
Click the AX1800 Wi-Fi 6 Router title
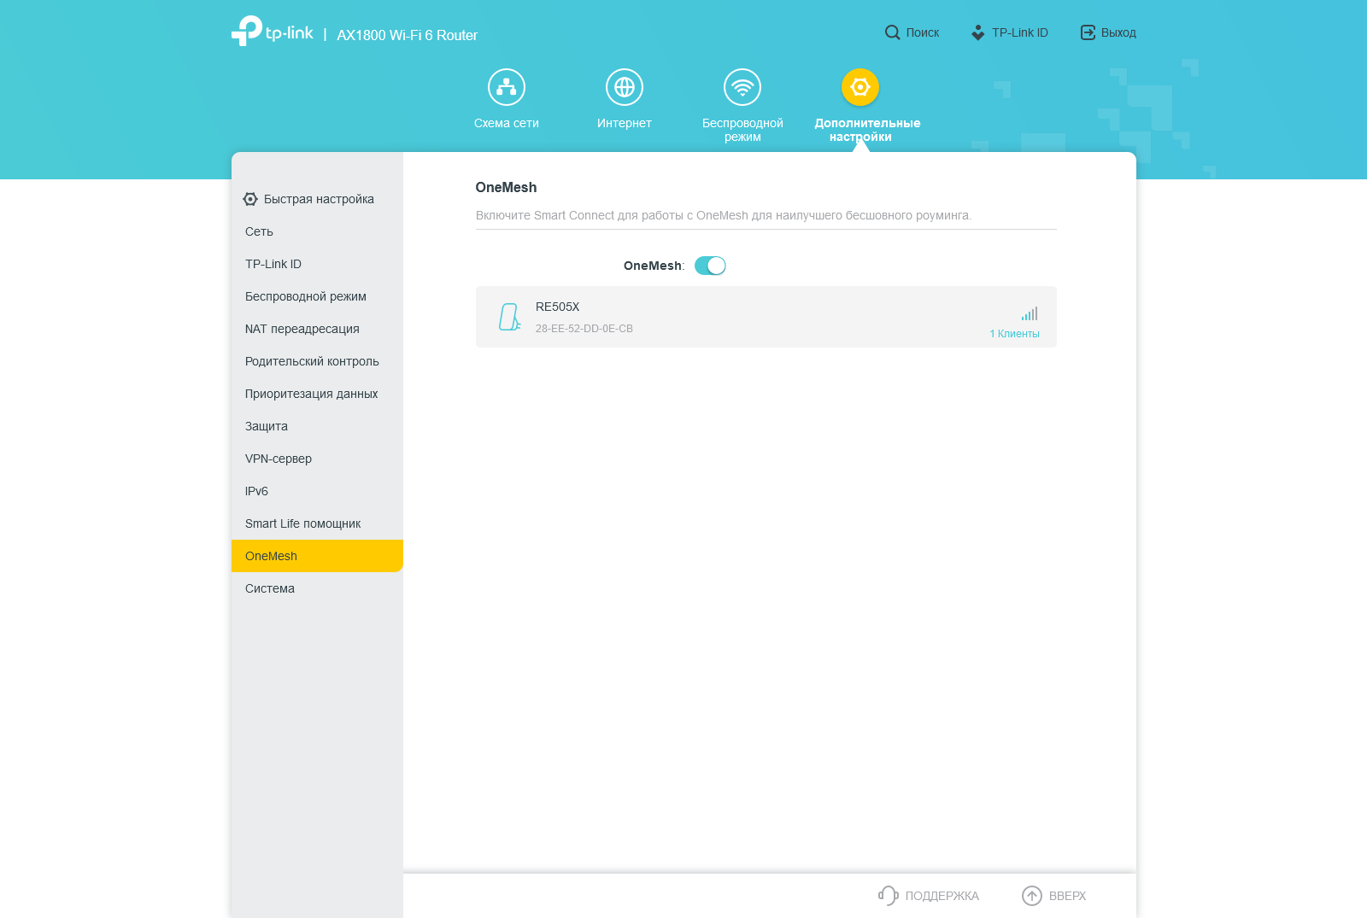click(408, 35)
